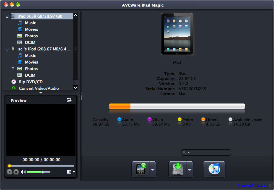Select the scl's iPod device node
This screenshot has height=190, width=274.
[44, 49]
